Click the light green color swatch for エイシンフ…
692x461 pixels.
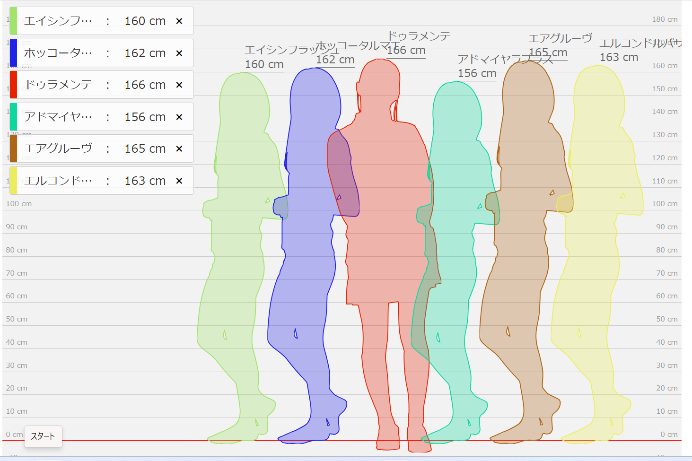coord(13,21)
